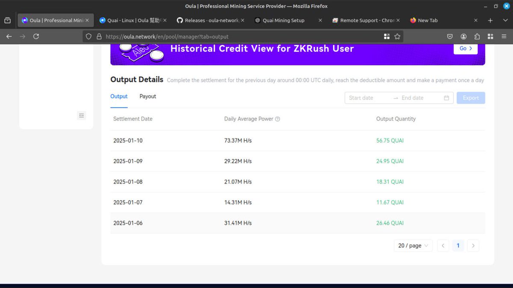Open the 20 / page size dropdown
Screen dimensions: 513x288
413,246
